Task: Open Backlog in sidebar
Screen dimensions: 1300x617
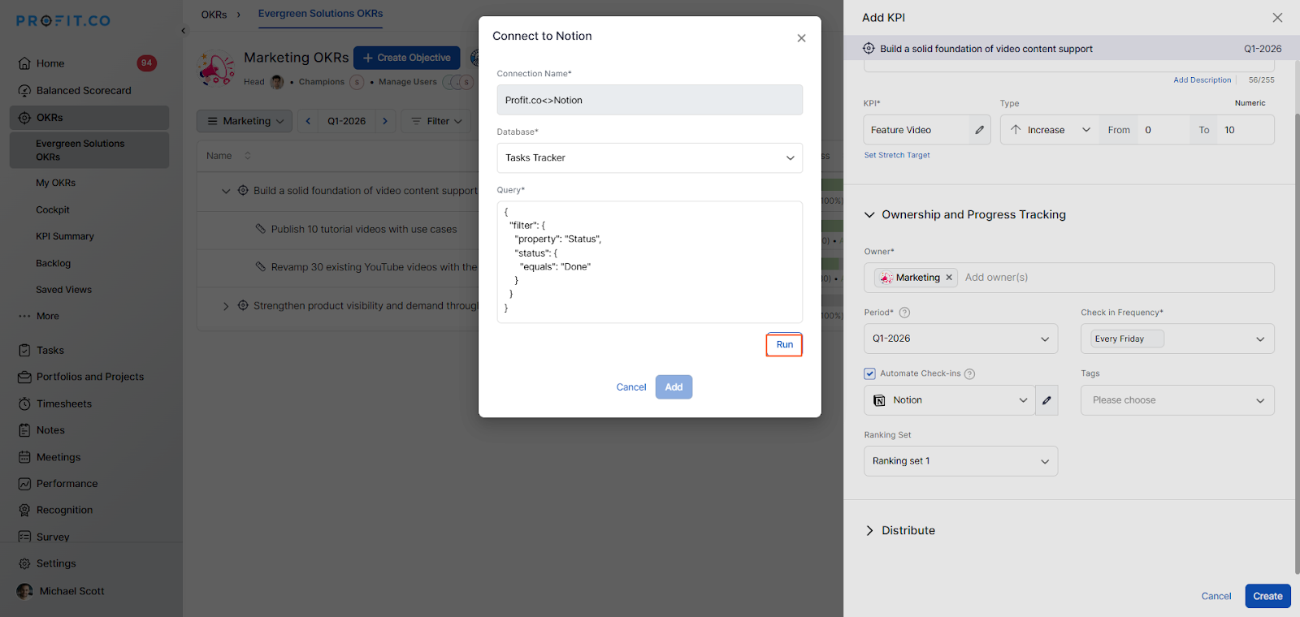Action: (54, 264)
